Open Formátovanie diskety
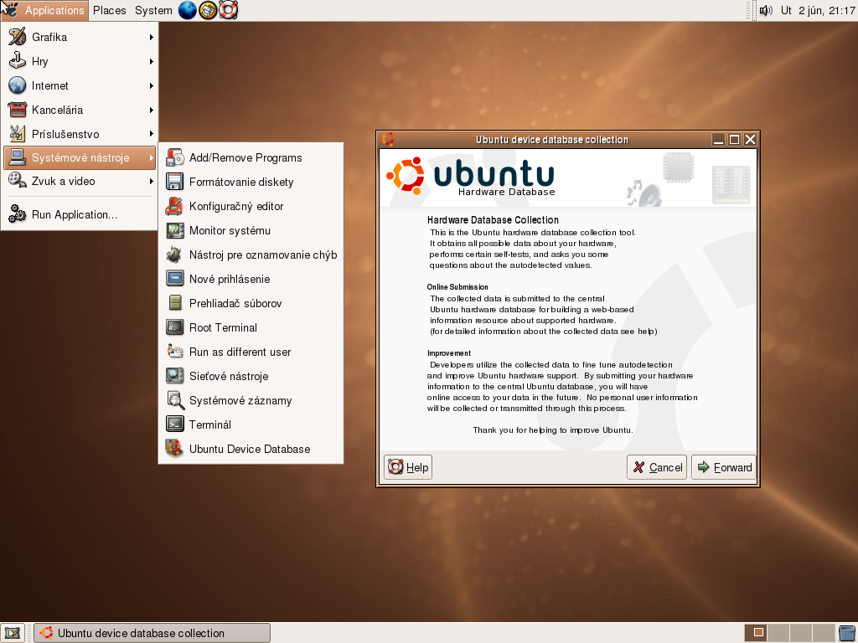This screenshot has width=858, height=643. 251,182
